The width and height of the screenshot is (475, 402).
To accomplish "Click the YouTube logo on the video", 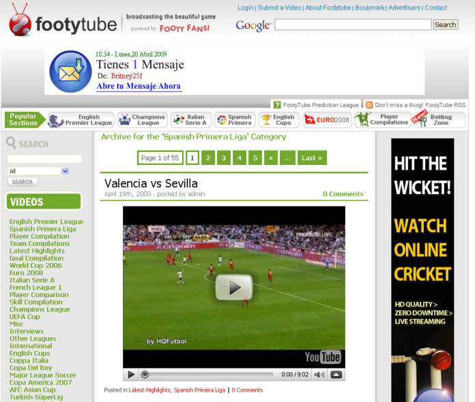I will (323, 357).
